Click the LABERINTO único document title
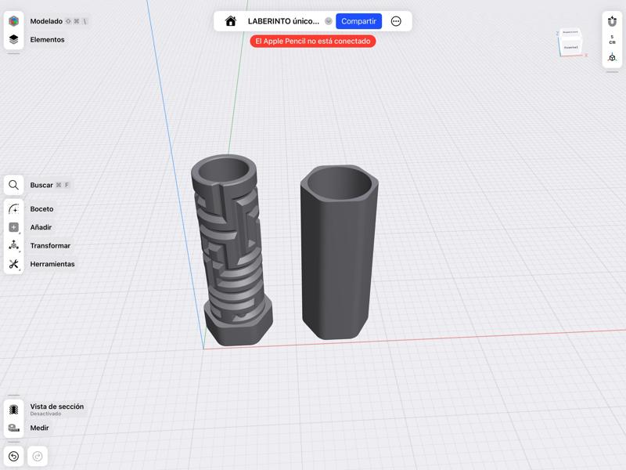The height and width of the screenshot is (470, 626). (283, 21)
